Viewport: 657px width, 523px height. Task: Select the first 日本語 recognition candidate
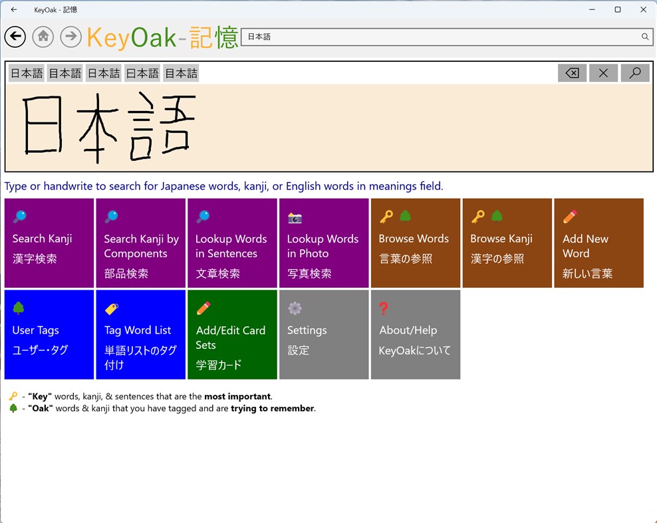coord(26,72)
